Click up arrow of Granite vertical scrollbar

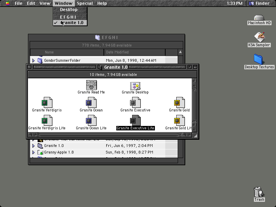point(195,81)
